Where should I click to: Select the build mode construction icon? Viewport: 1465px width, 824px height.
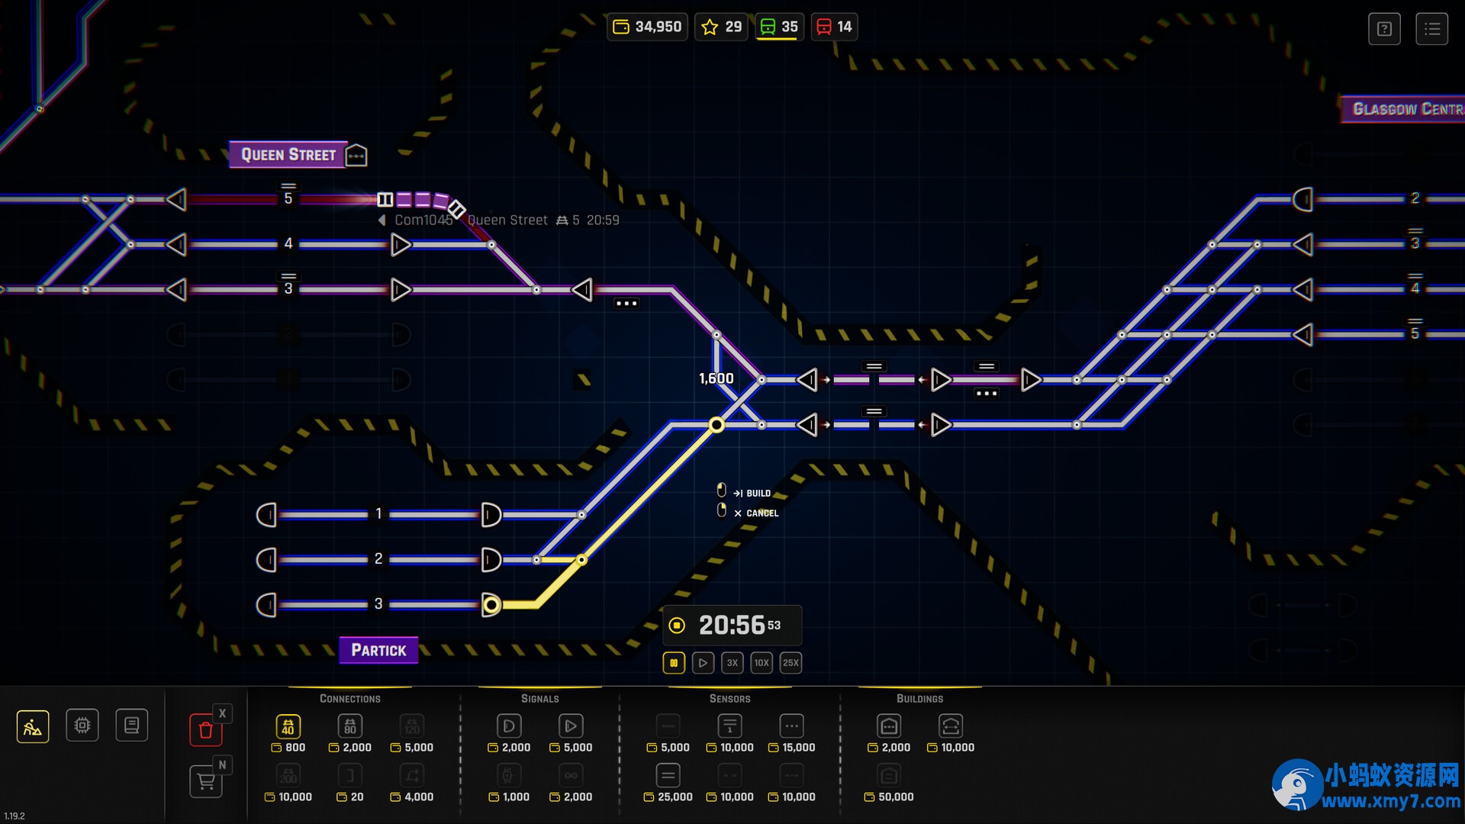point(33,726)
